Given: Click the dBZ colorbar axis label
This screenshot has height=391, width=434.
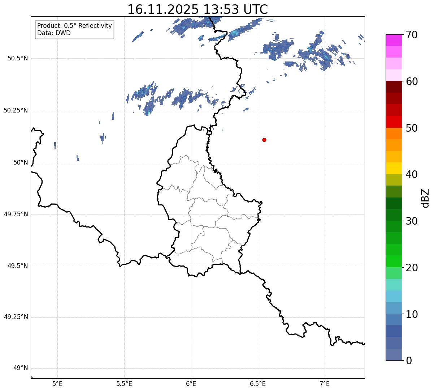Looking at the screenshot, I should 425,197.
